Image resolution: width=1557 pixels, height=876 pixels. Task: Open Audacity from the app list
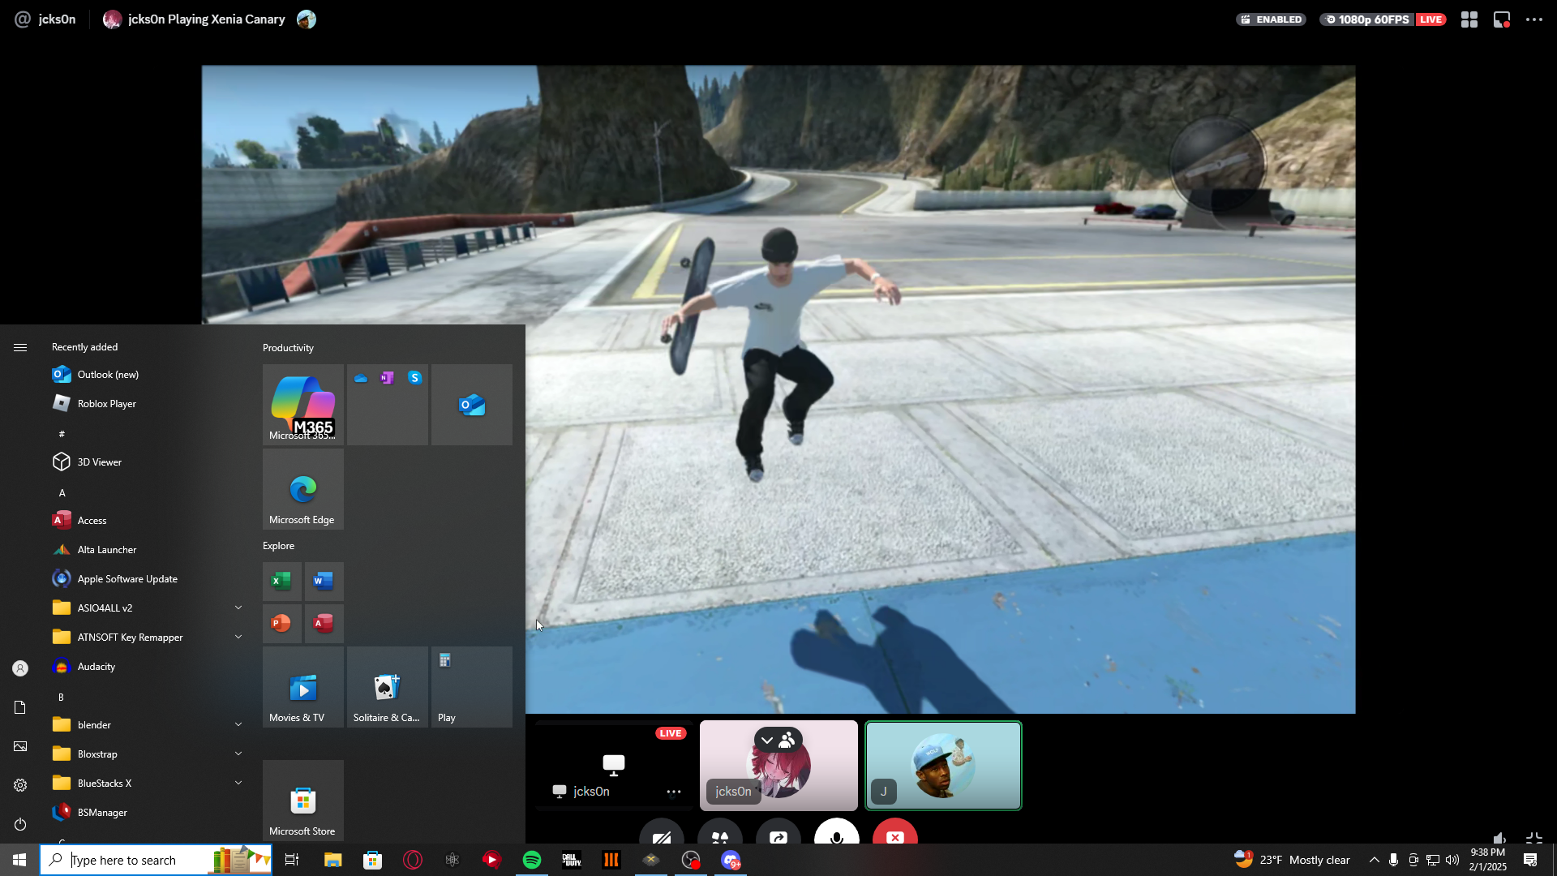pyautogui.click(x=96, y=666)
